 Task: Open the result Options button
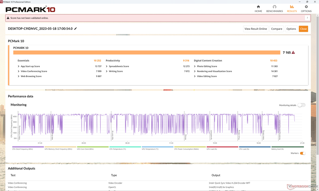pyautogui.click(x=291, y=29)
